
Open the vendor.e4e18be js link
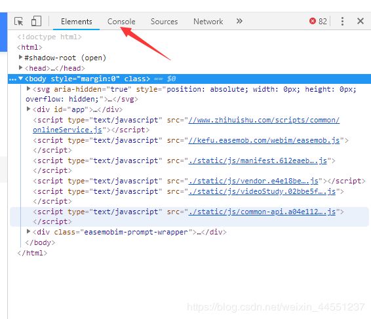click(x=254, y=181)
